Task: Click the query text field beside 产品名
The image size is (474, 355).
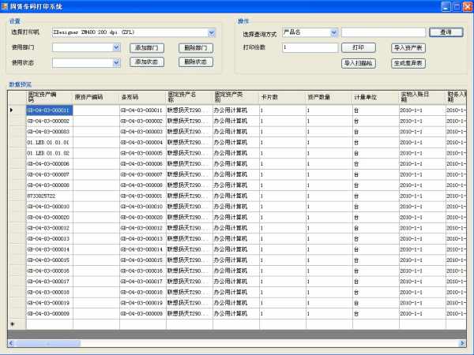Action: click(383, 32)
